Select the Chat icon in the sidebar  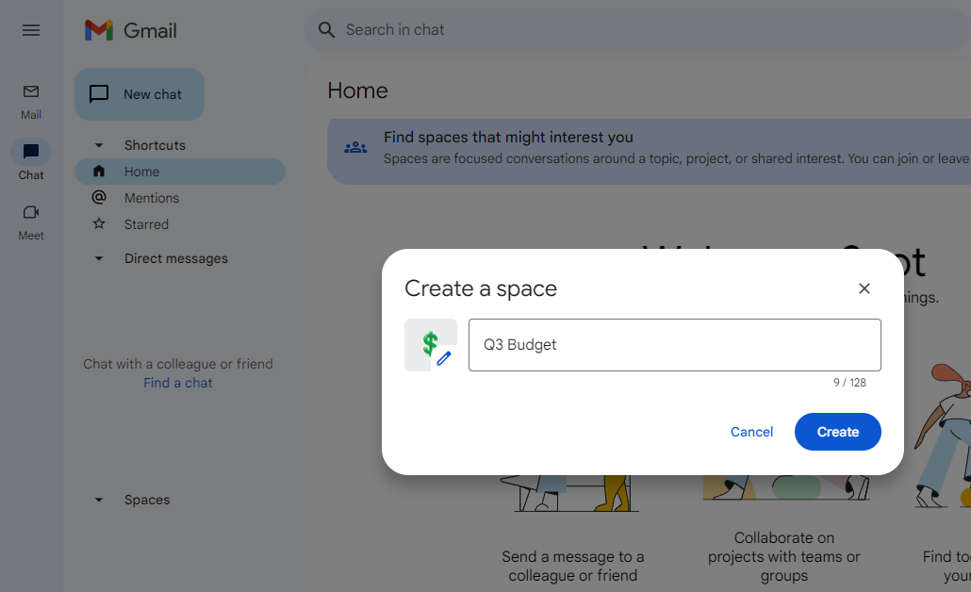click(30, 152)
